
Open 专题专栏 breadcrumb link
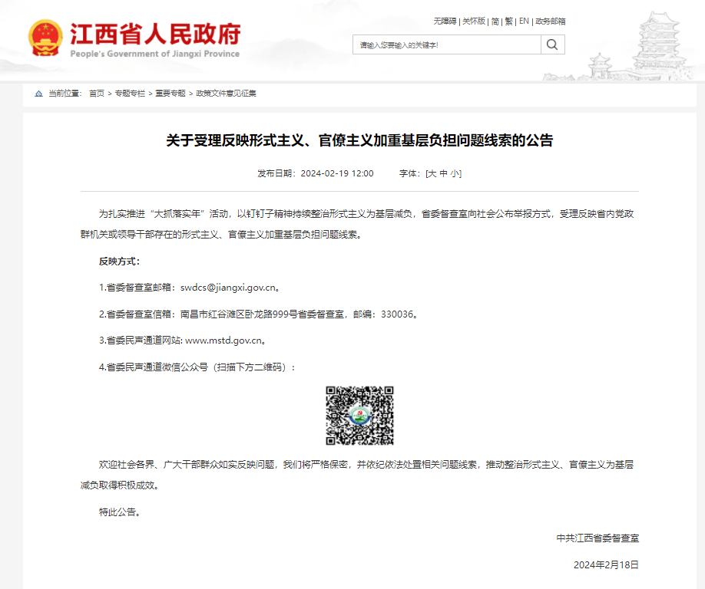130,94
